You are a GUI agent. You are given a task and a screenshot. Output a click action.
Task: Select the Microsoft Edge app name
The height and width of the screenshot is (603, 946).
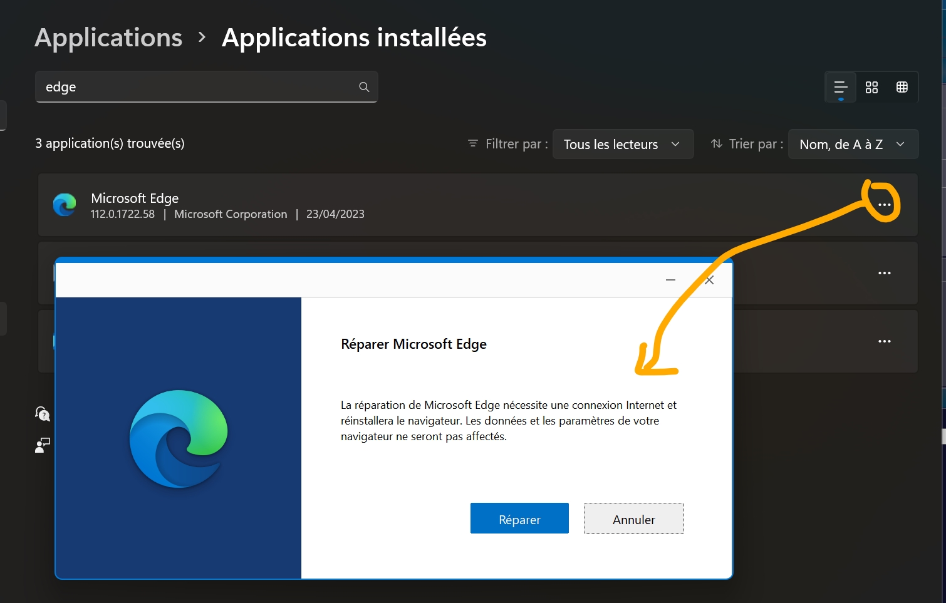point(135,198)
